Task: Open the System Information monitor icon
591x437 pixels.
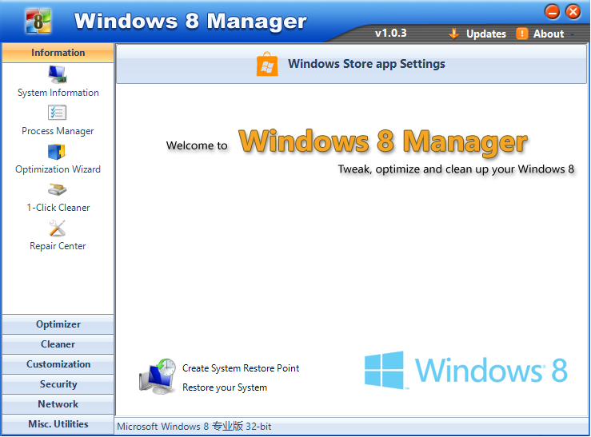Action: 58,74
